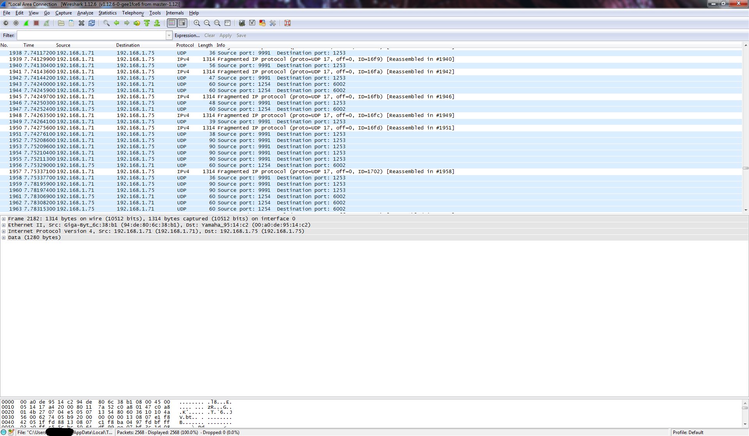The image size is (749, 436).
Task: Click the expert info status circle
Action: click(4, 432)
